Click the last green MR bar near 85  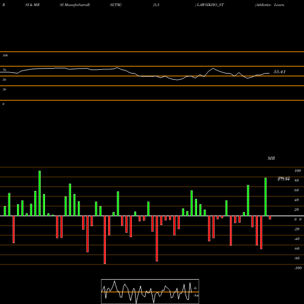pos(266,197)
